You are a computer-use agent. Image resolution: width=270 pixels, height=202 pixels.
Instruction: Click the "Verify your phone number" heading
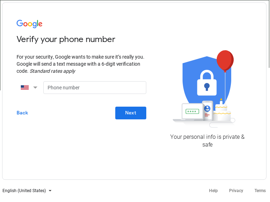click(x=66, y=40)
